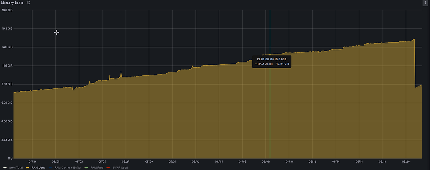Viewport: 430px width, 170px height.
Task: Click the yellow RAM Used color marker
Action: (28, 167)
